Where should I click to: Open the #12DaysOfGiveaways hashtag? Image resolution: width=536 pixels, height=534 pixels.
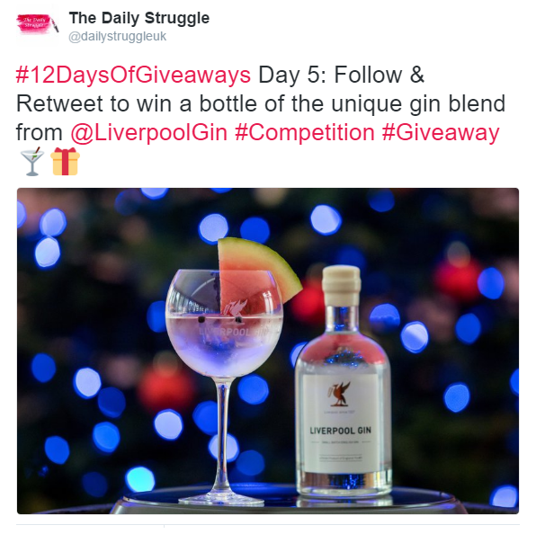tap(133, 76)
